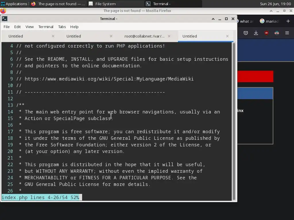The height and width of the screenshot is (220, 294).
Task: Minimize the Terminal window
Action: coord(220,19)
